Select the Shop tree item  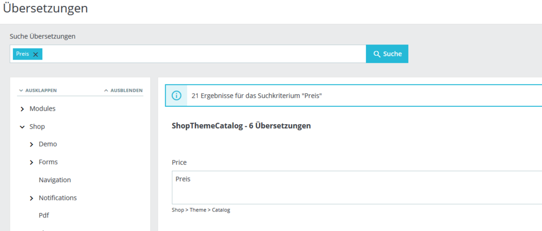coord(37,126)
